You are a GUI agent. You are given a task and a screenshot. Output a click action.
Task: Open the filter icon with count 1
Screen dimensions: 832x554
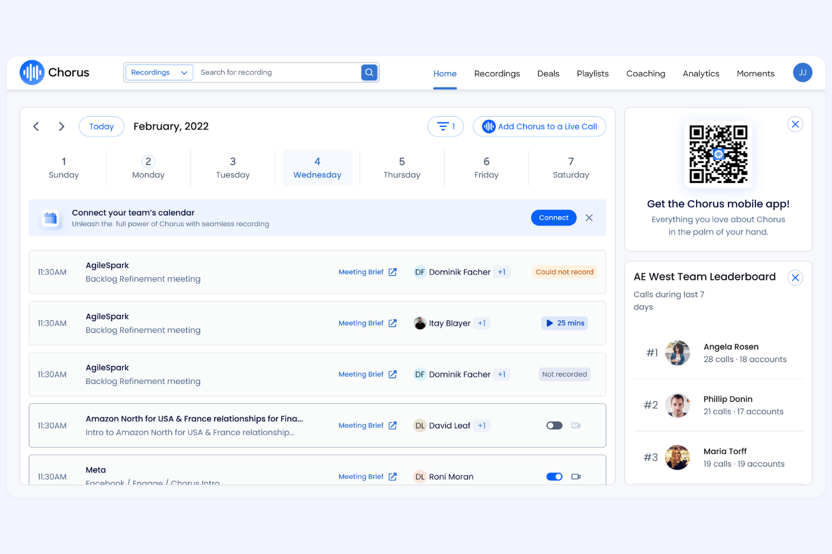445,126
